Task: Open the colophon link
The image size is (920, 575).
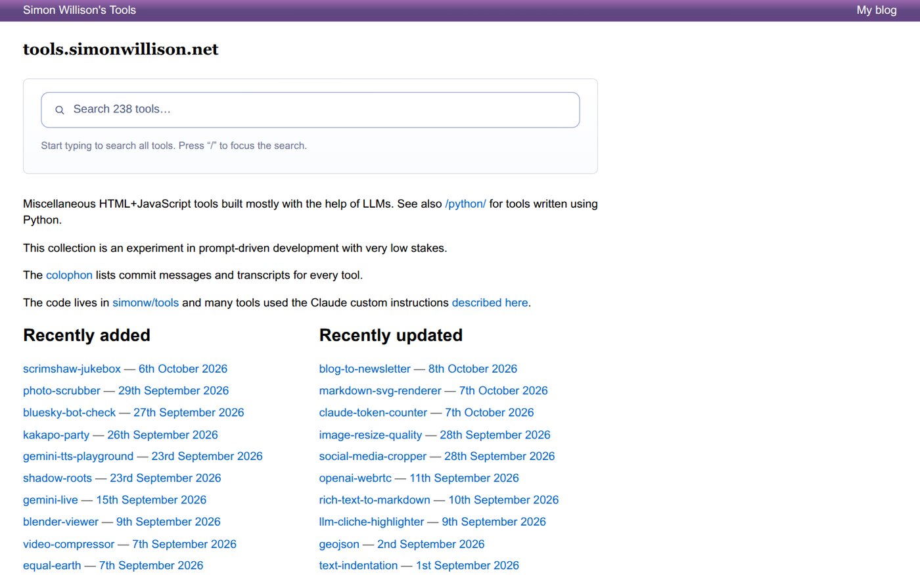Action: (x=69, y=275)
